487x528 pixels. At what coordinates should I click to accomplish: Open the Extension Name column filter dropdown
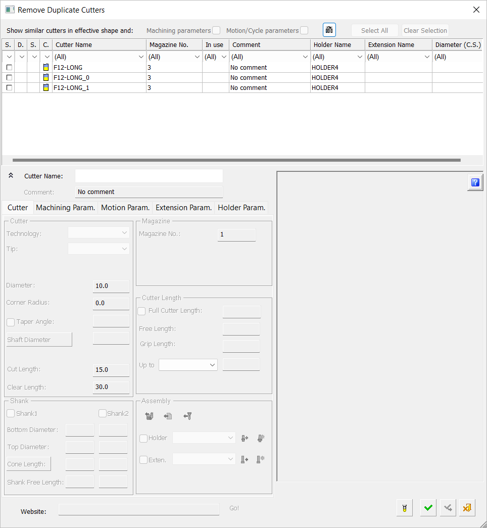pyautogui.click(x=427, y=57)
